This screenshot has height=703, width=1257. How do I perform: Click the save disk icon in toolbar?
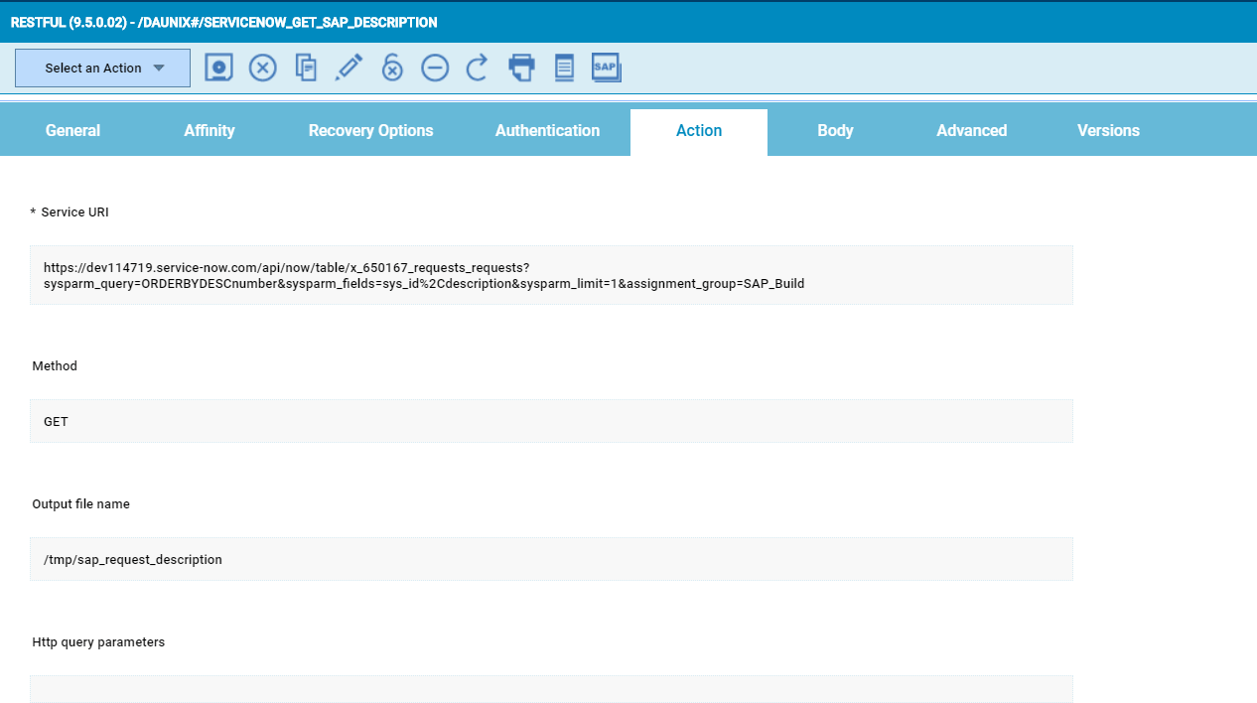(x=218, y=68)
